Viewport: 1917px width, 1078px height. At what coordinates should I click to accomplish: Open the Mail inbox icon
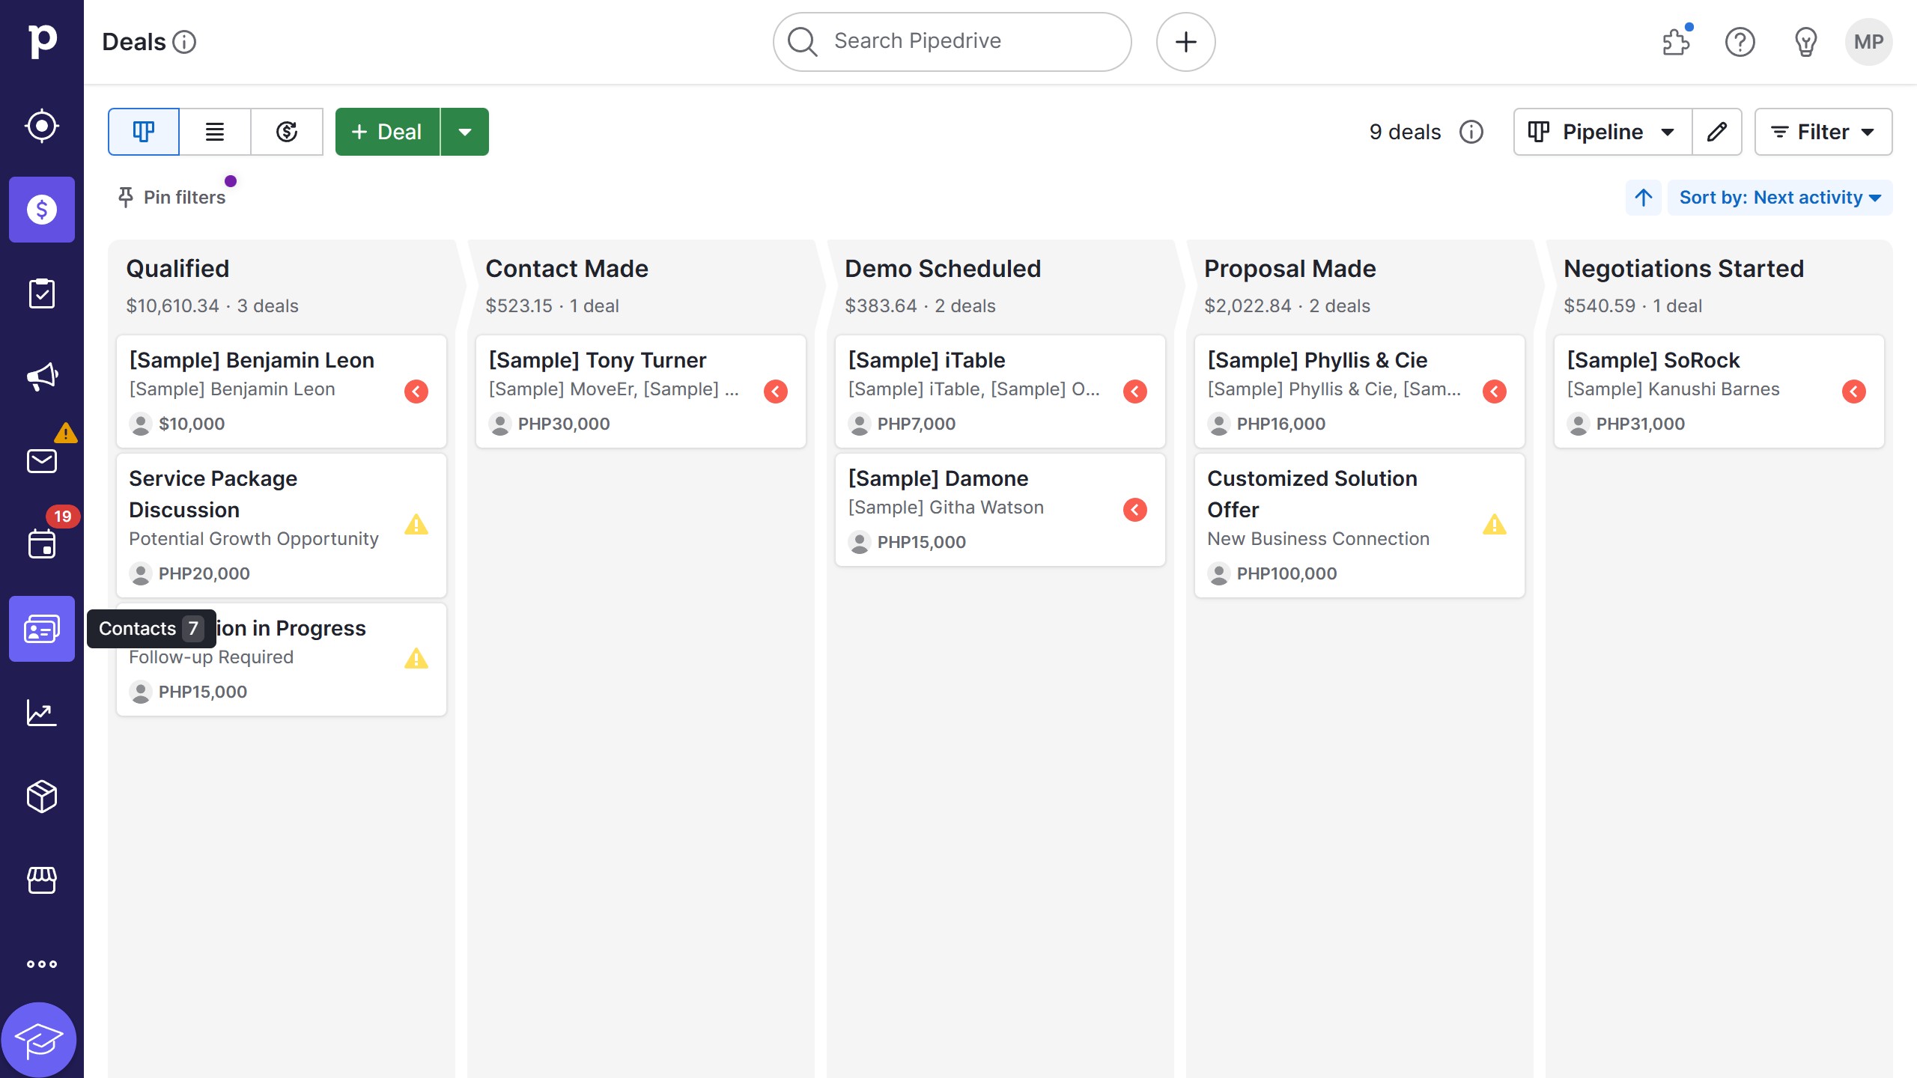click(42, 460)
